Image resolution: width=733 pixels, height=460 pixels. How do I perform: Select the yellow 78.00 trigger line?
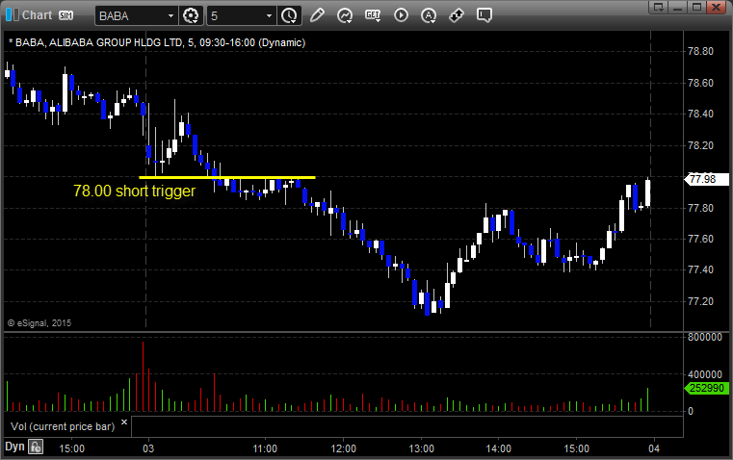point(227,177)
